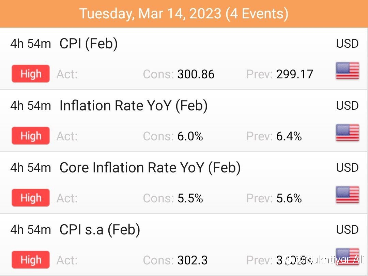Image resolution: width=368 pixels, height=276 pixels.
Task: Click the US flag on CPI s.a row
Action: pos(348,257)
